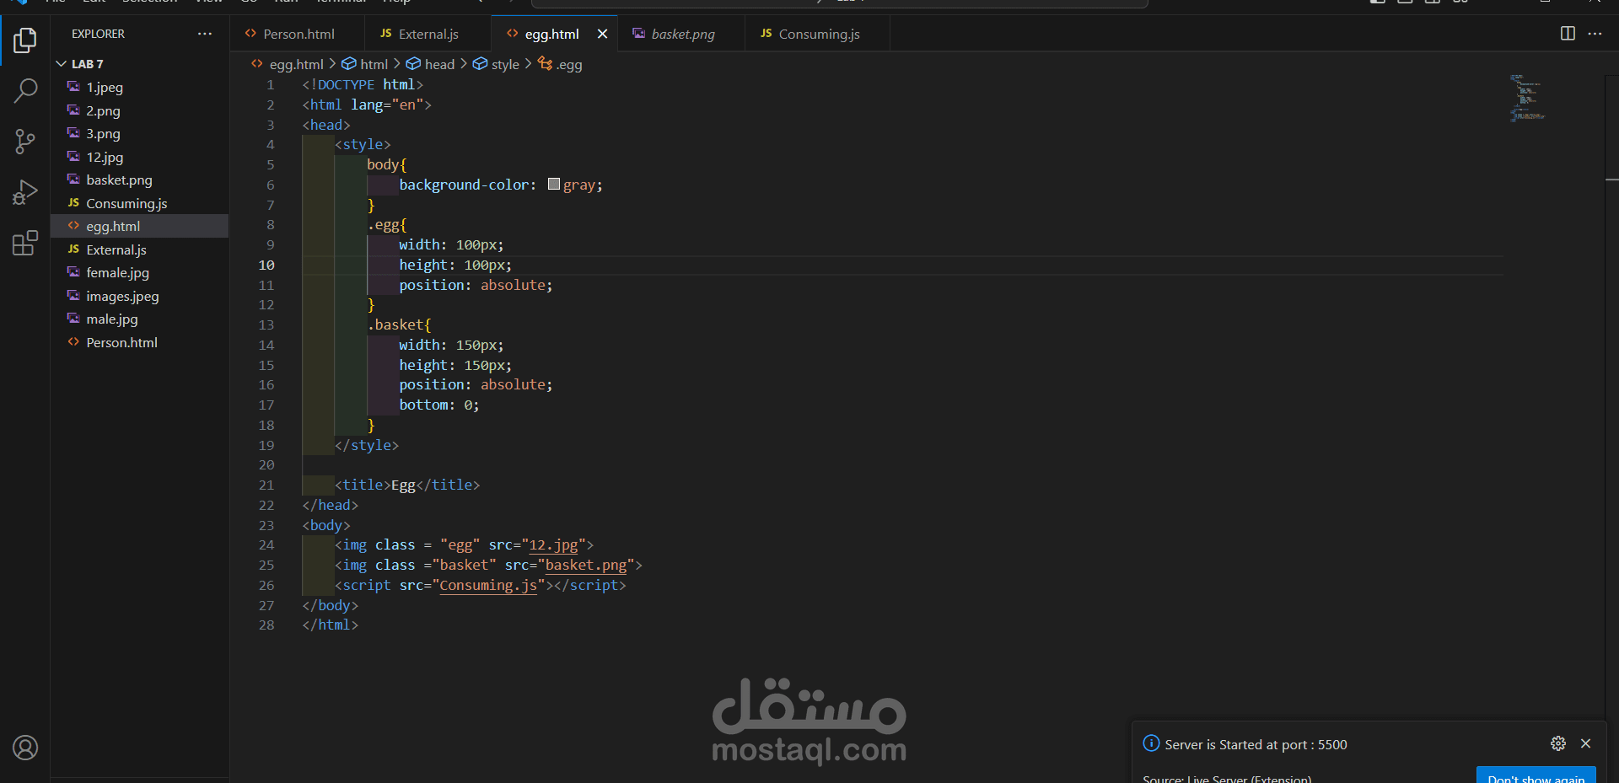Switch to the basket.png tab

[x=681, y=34]
